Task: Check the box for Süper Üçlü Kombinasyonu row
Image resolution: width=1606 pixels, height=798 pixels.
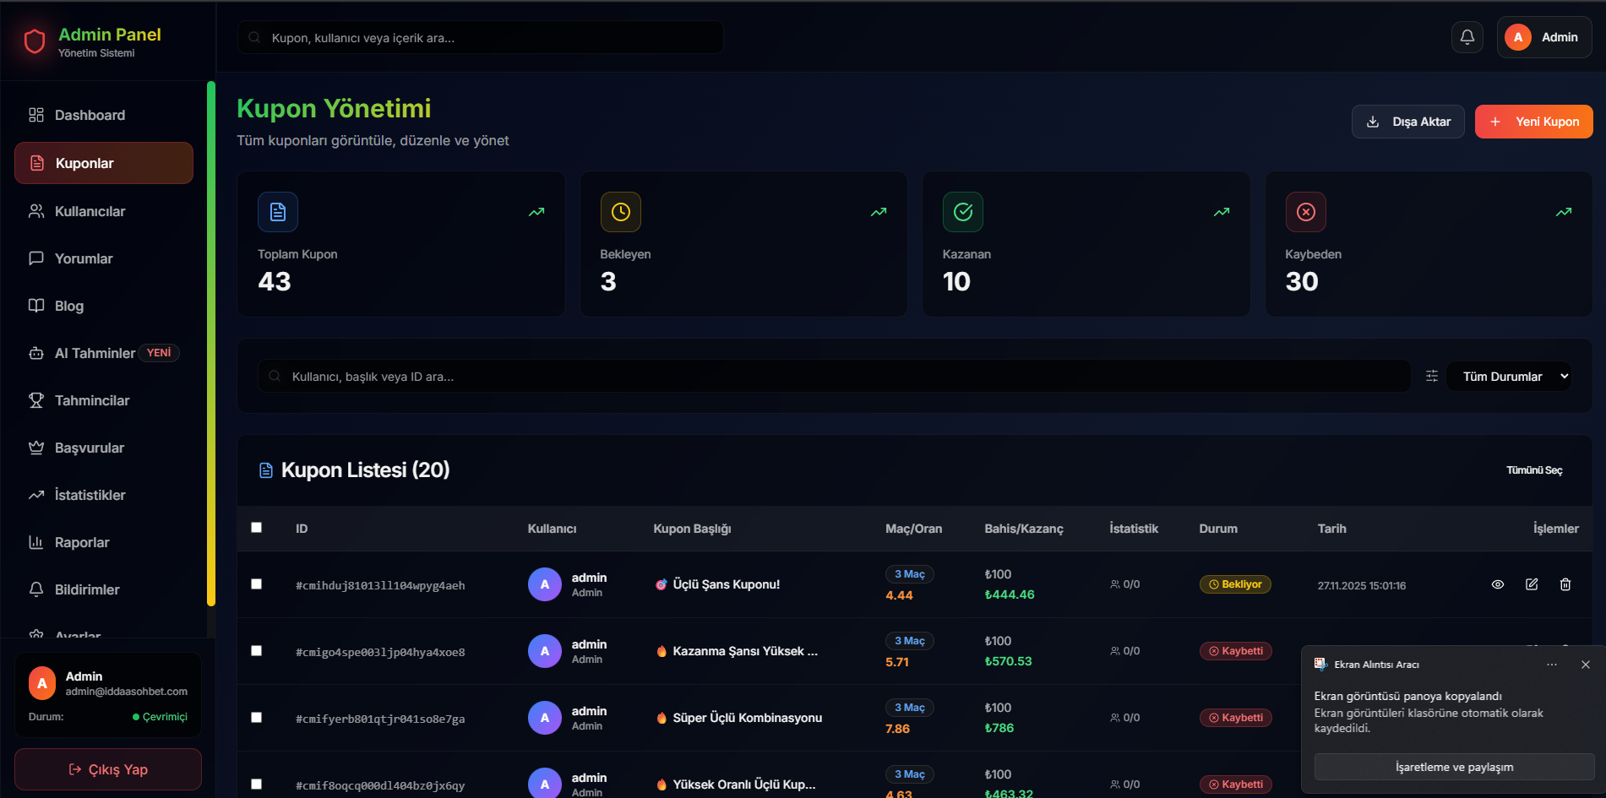Action: pos(257,718)
